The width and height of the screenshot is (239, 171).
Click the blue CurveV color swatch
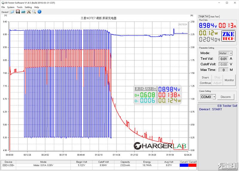(184, 165)
